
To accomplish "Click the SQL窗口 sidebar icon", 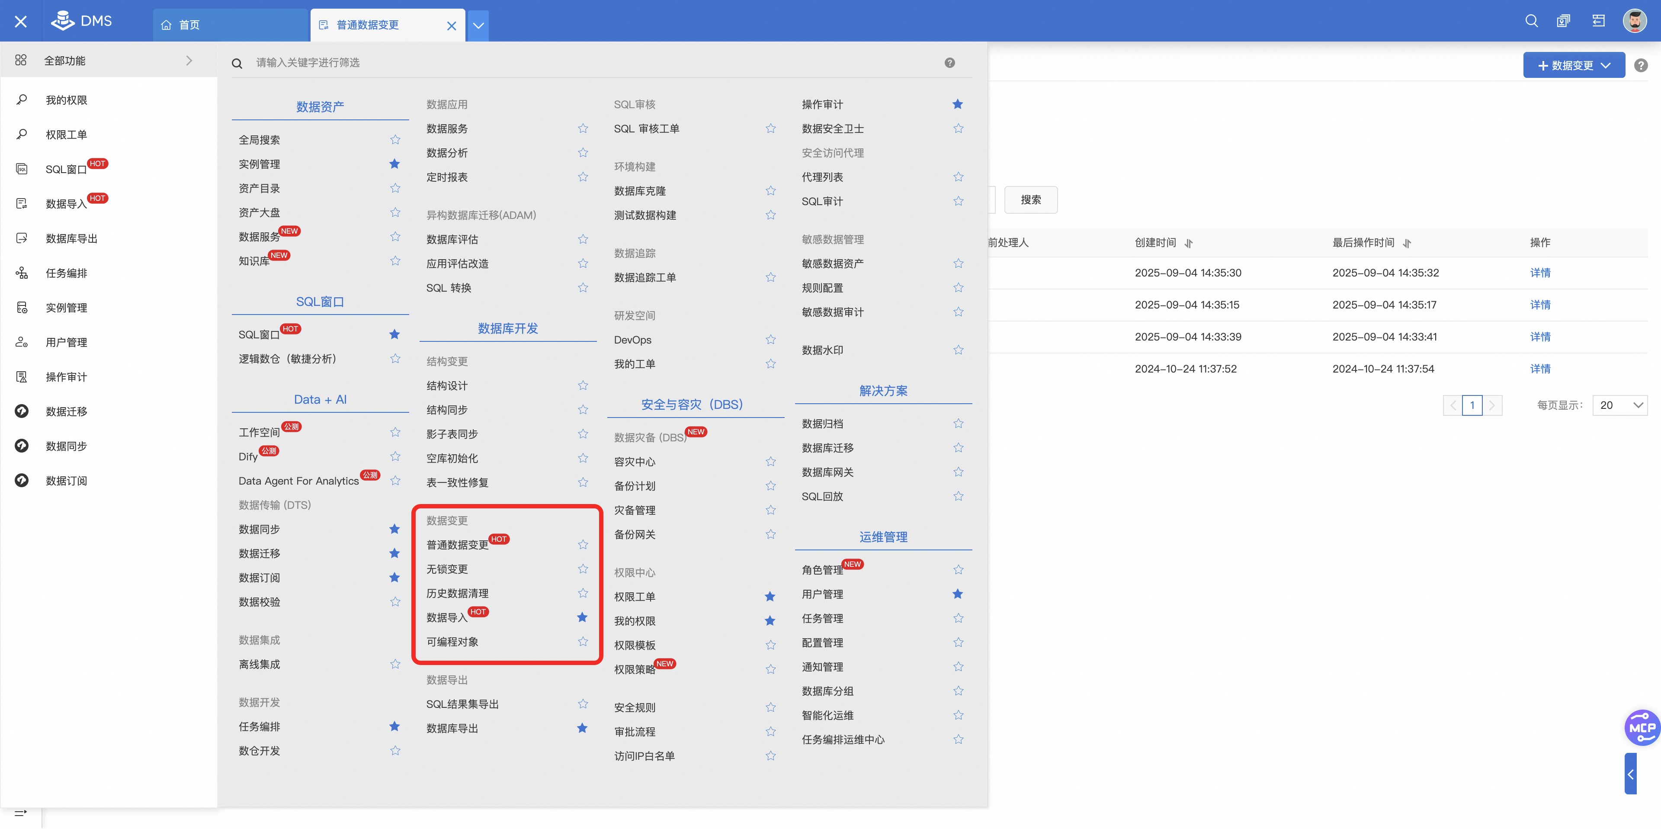I will (22, 169).
